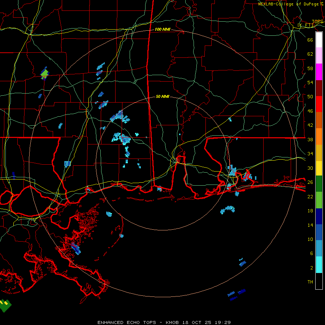The width and height of the screenshot is (325, 325).
Task: Click the TH label beside the legend
Action: [310, 282]
